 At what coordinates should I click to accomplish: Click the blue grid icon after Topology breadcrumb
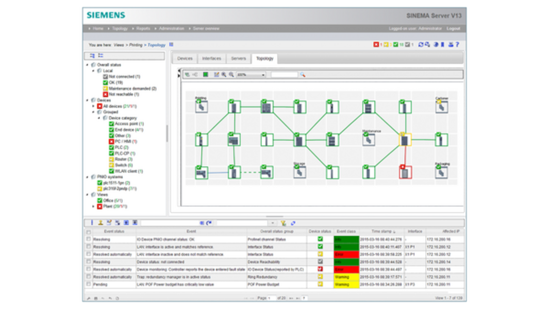click(x=171, y=44)
